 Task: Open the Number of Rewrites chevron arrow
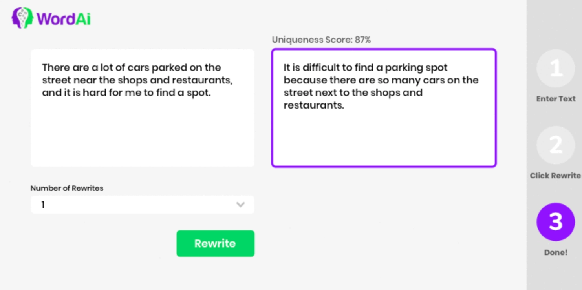240,204
